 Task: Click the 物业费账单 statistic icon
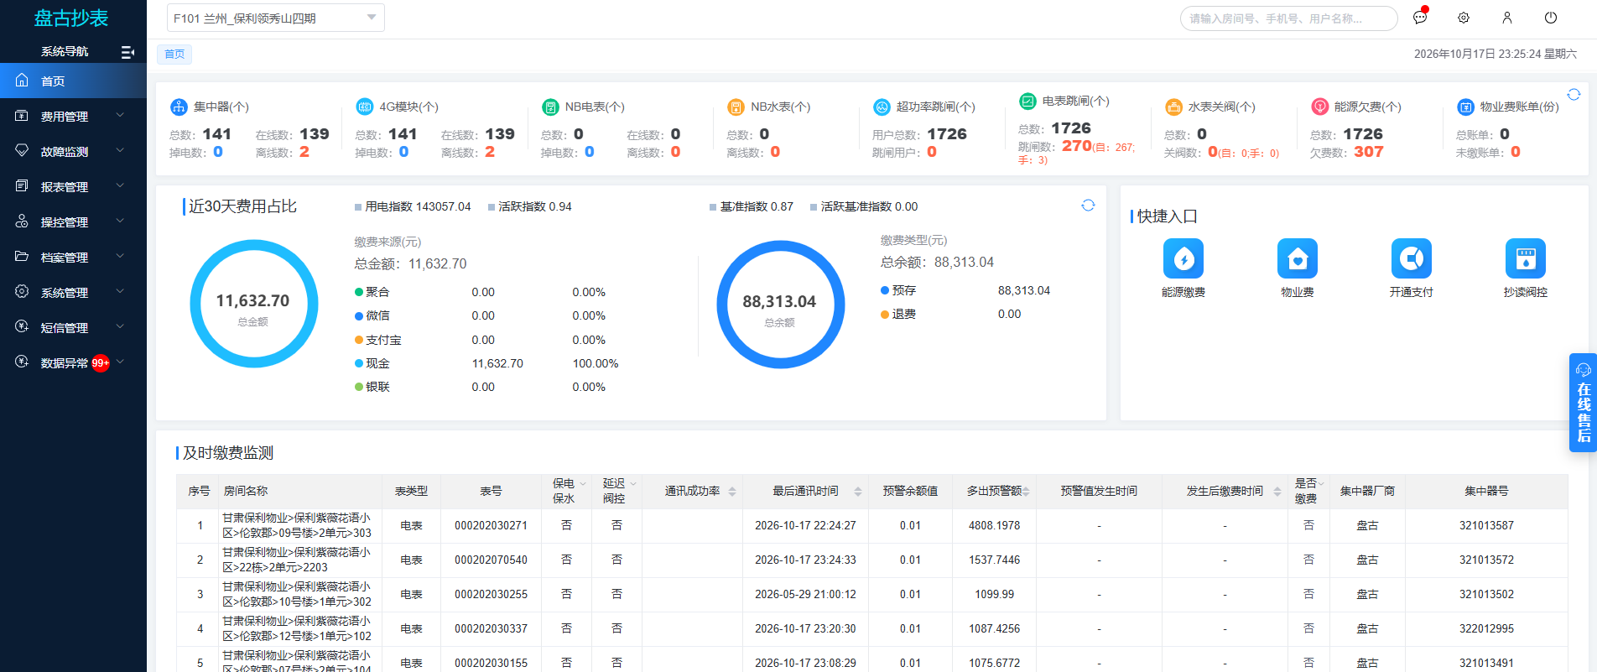click(1465, 107)
